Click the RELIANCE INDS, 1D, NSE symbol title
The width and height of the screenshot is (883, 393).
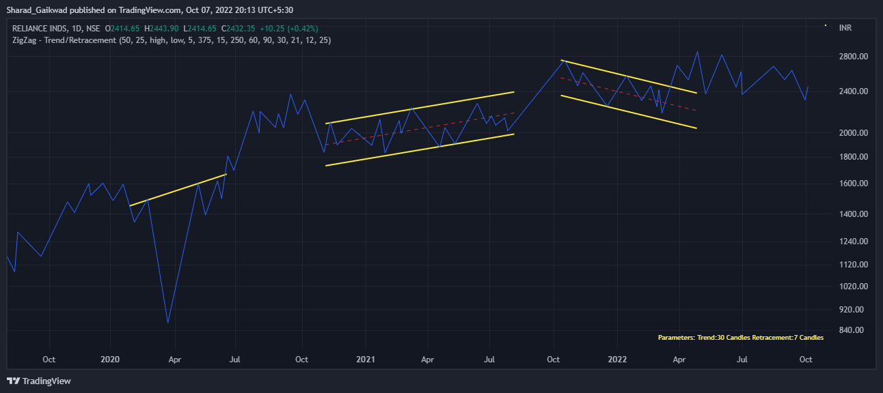[x=56, y=28]
